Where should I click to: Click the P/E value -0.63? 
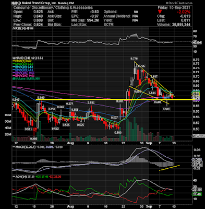pos(94,12)
